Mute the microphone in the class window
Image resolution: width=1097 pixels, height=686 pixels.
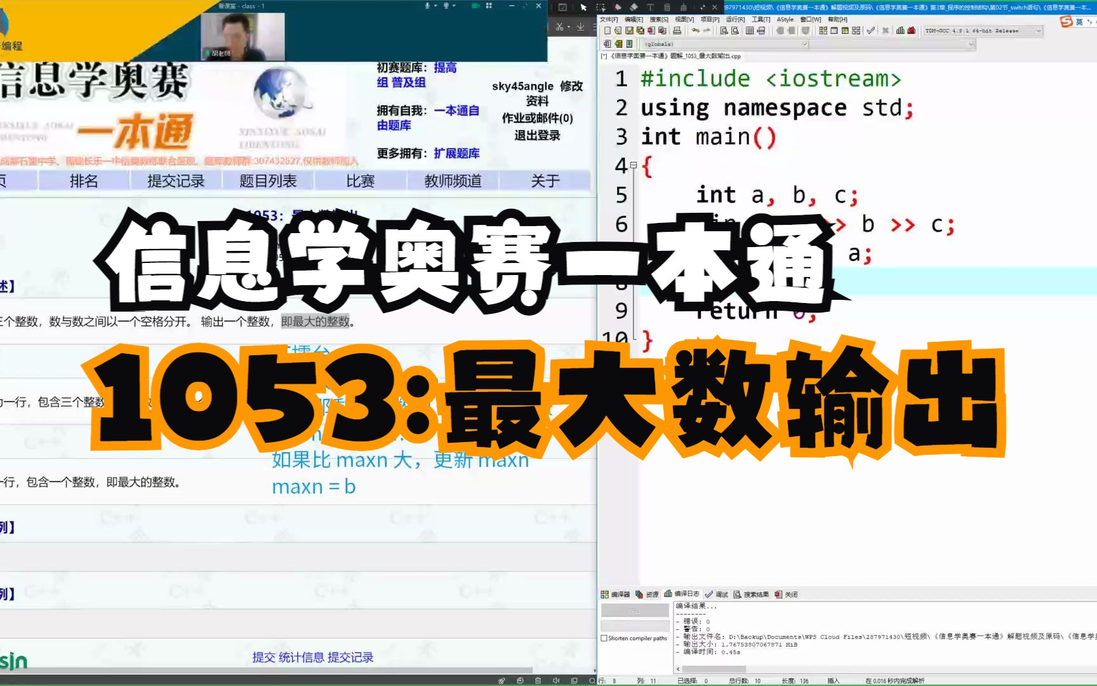click(428, 6)
